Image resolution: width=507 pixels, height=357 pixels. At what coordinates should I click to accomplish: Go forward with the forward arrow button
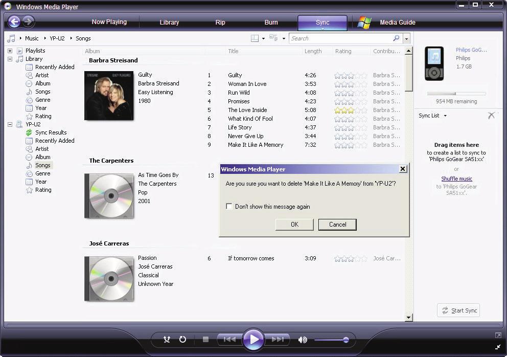tap(29, 21)
